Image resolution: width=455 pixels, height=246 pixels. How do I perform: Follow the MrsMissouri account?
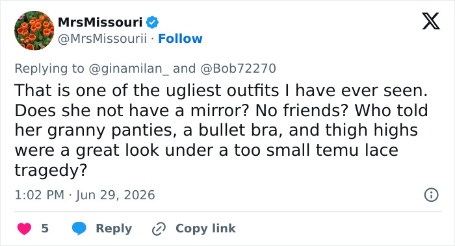(x=180, y=38)
